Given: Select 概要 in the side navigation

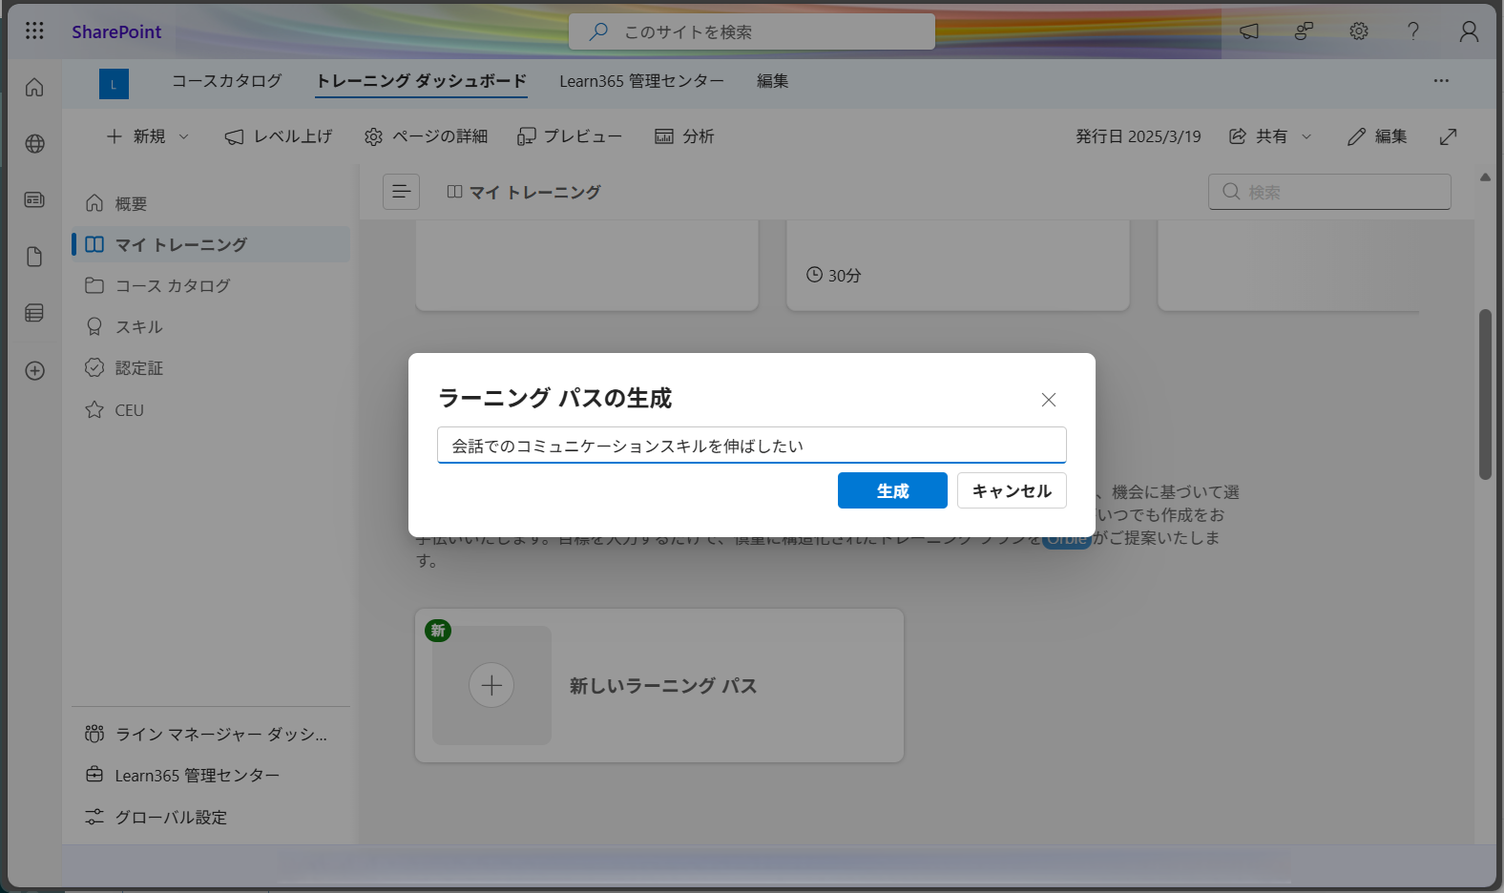Looking at the screenshot, I should [211, 203].
